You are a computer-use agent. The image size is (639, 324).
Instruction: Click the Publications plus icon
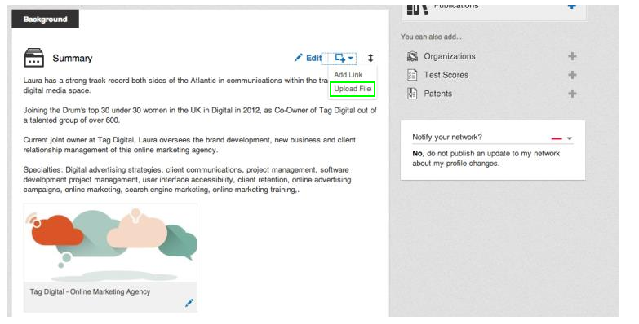572,7
